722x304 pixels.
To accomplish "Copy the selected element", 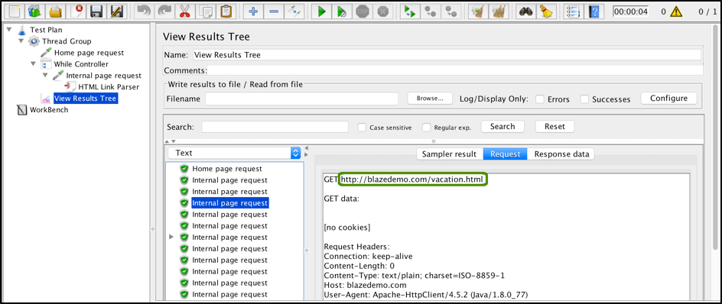I will (206, 11).
